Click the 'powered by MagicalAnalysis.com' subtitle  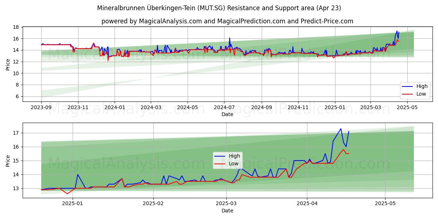click(x=227, y=21)
